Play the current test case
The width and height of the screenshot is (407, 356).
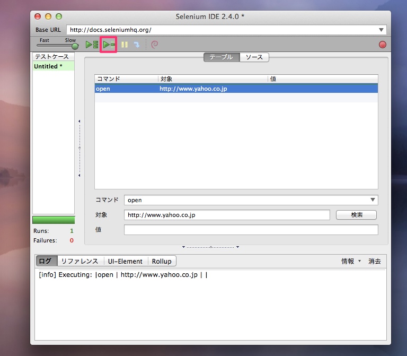[x=109, y=45]
